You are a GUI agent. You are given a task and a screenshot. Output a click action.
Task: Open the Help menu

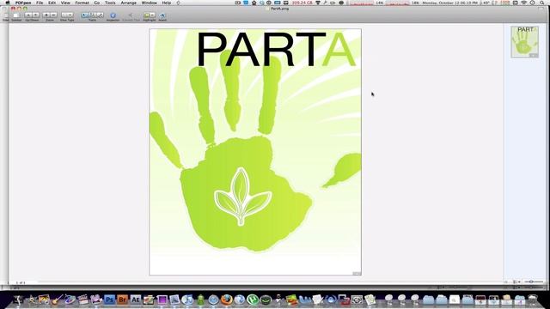(166, 3)
